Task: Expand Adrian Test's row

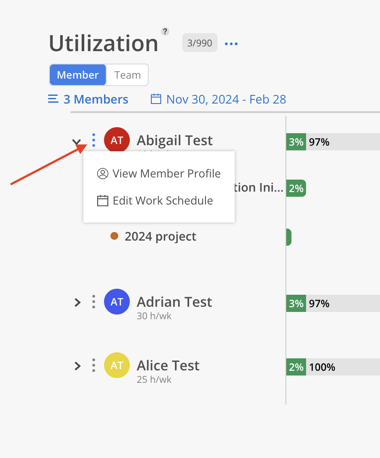Action: click(77, 302)
